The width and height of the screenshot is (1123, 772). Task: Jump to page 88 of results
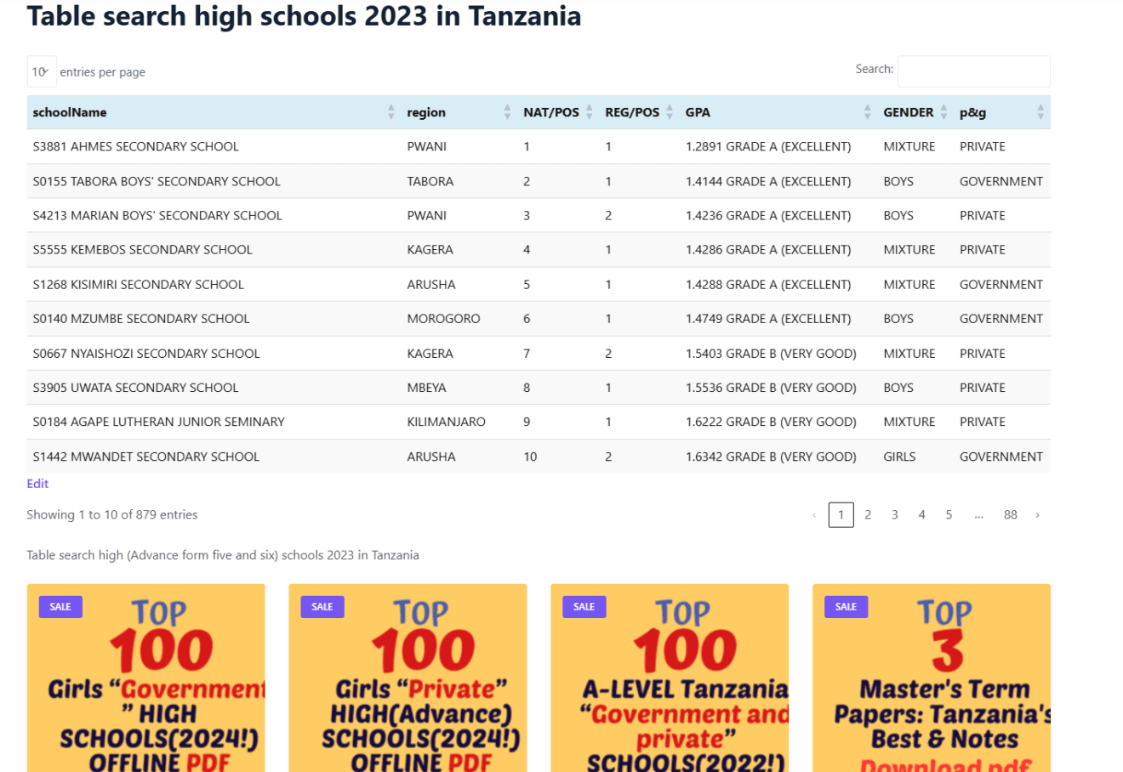pyautogui.click(x=1010, y=514)
